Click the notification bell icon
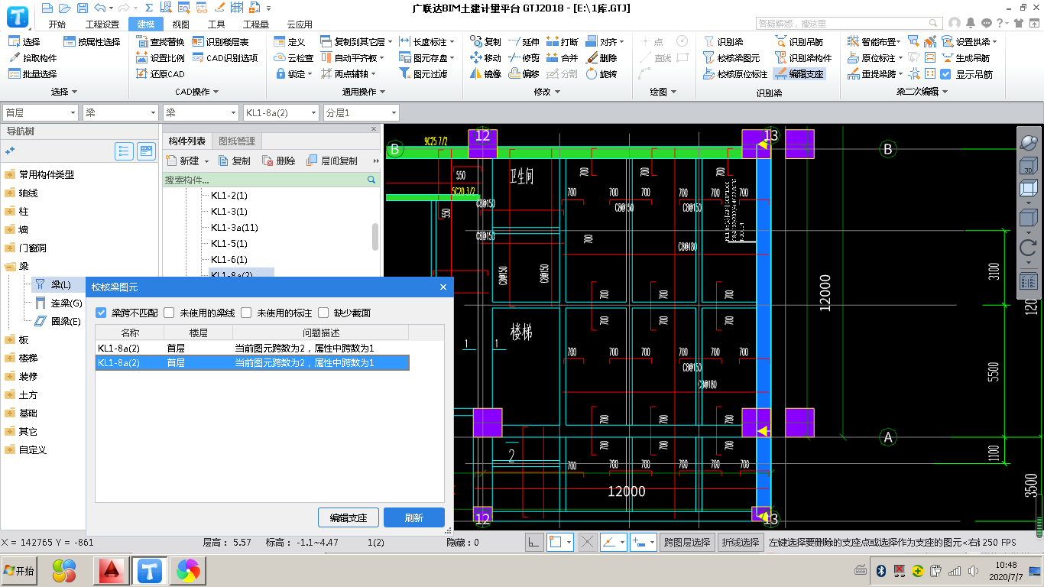Viewport: 1044px width, 587px height. (970, 24)
